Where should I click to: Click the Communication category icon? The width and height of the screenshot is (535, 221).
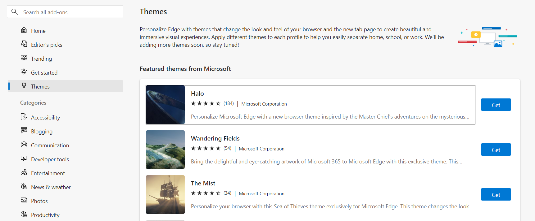(x=24, y=145)
